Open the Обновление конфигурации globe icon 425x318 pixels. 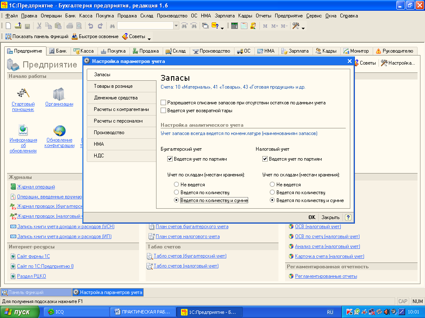click(x=59, y=130)
